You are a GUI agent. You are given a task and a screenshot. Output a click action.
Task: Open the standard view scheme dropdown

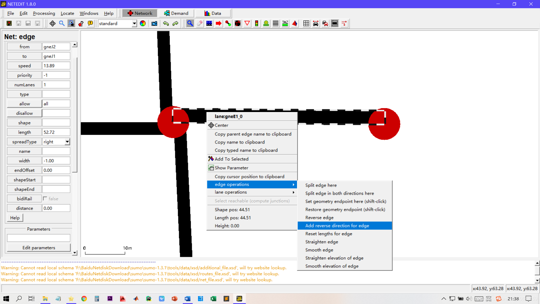(x=134, y=23)
